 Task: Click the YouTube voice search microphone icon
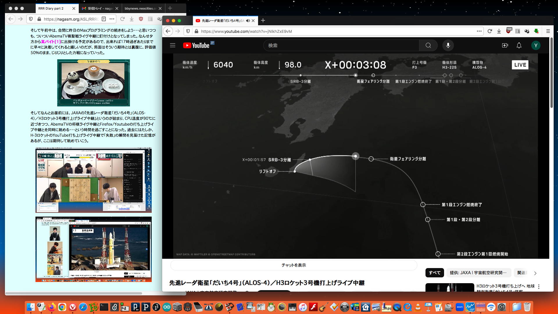(448, 45)
